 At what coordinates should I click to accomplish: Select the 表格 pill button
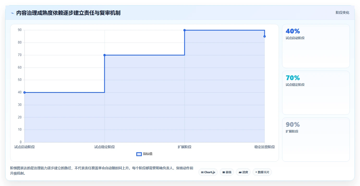click(227, 172)
